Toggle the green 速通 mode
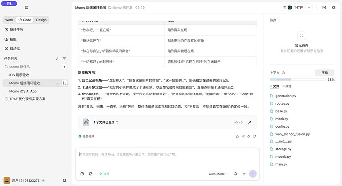342x186 pixels. [104, 174]
